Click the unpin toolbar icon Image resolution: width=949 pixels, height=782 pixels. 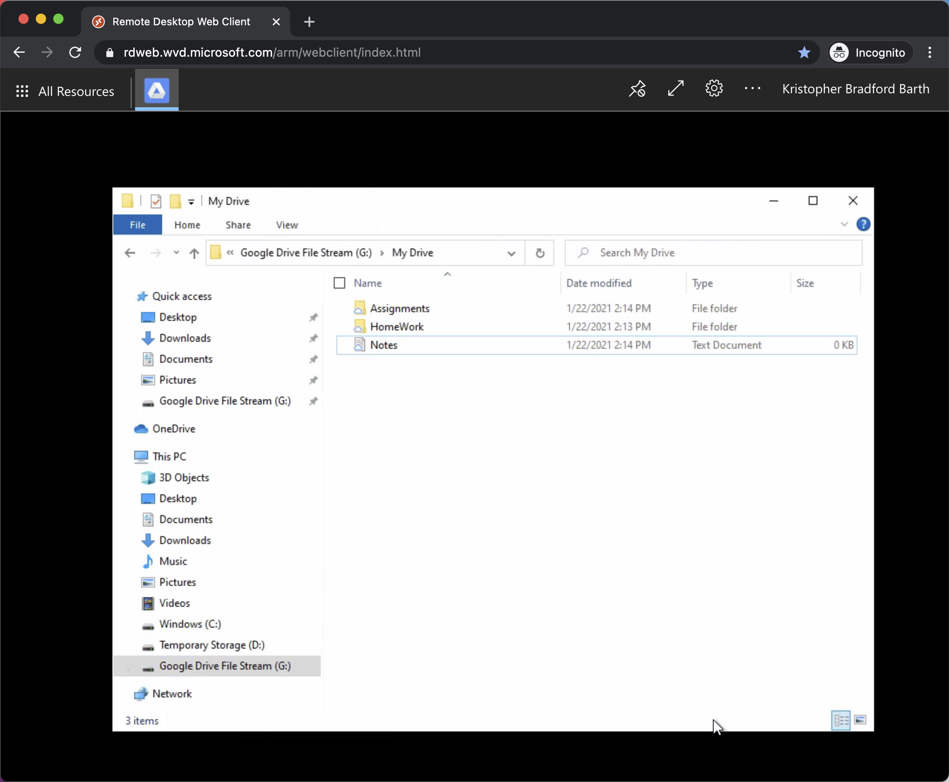tap(637, 89)
